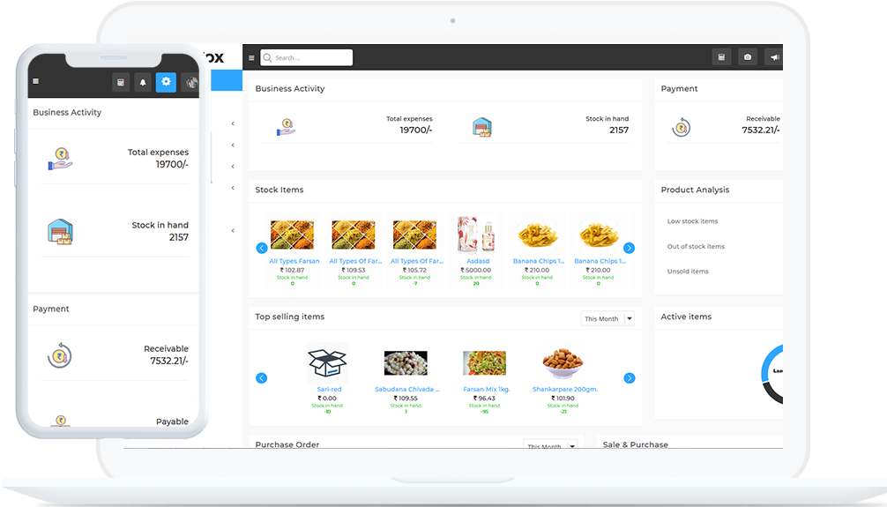
Task: Tap the user avatar on phone header
Action: [x=190, y=82]
